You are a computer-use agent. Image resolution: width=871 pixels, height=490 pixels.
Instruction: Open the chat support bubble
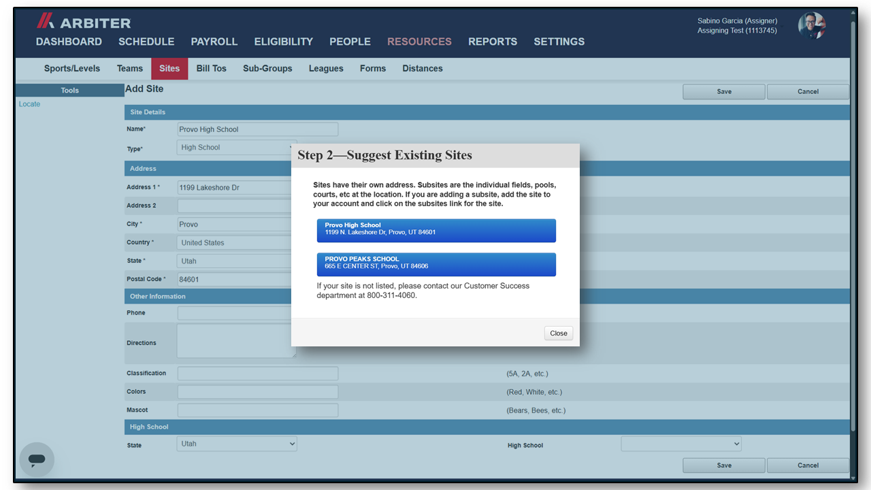[x=37, y=459]
